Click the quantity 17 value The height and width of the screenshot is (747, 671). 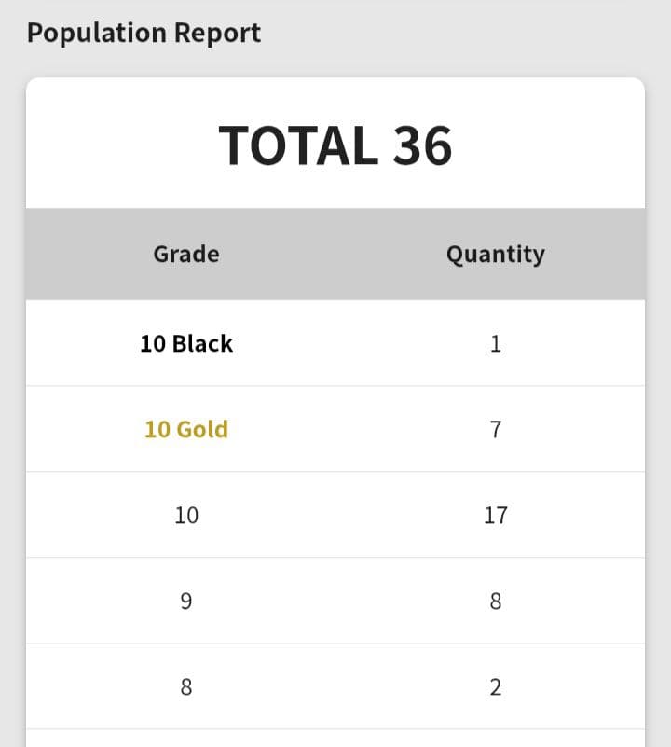[x=495, y=515]
